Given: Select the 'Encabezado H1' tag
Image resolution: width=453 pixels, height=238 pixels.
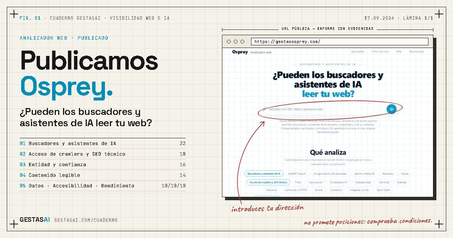Looking at the screenshot, I should (x=339, y=182).
